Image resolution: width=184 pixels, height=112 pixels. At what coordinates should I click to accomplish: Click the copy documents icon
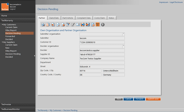point(48,24)
